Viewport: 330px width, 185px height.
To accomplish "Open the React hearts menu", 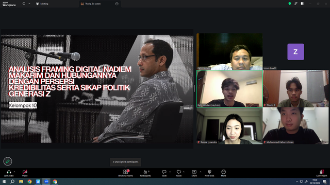I will click(x=179, y=173).
